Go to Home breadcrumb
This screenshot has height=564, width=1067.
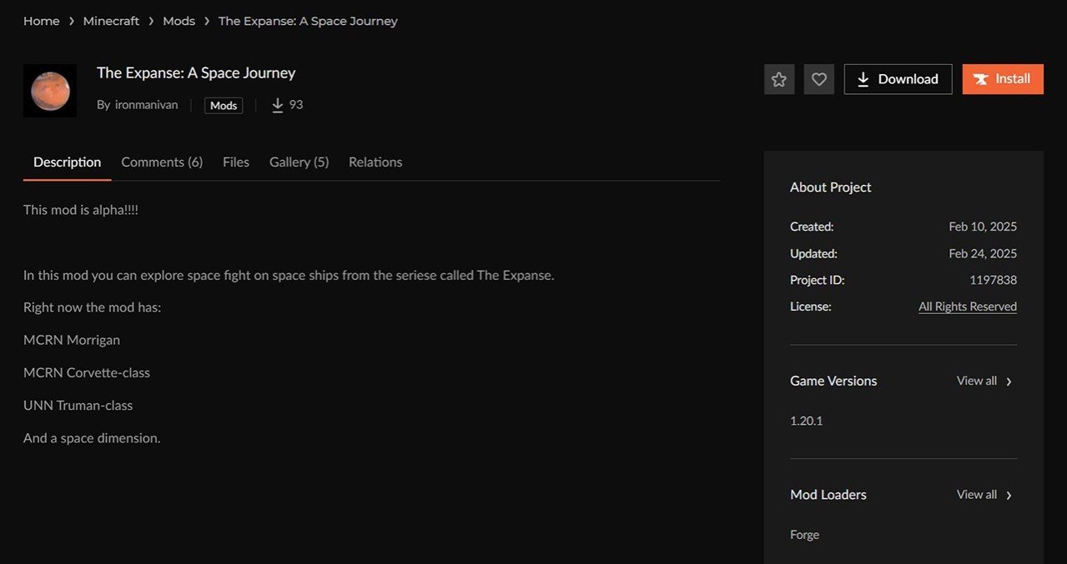click(x=42, y=21)
